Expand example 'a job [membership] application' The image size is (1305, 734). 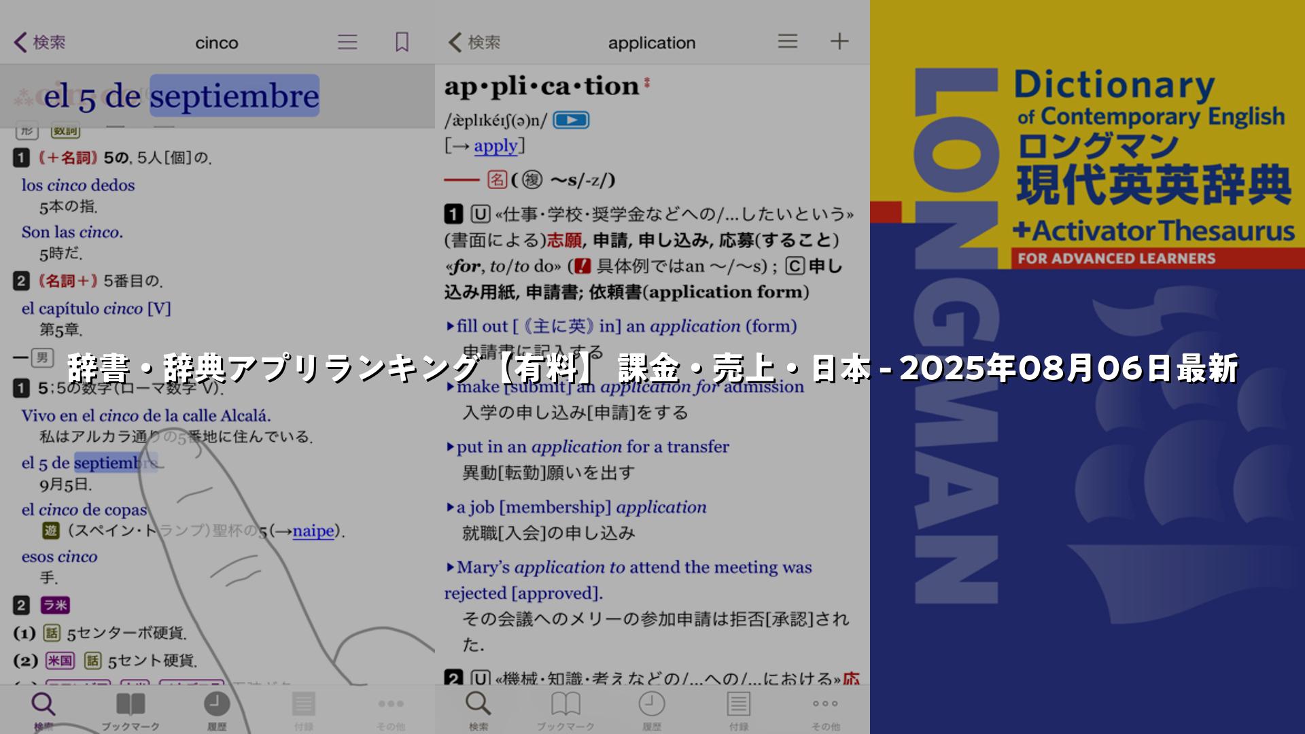point(576,507)
